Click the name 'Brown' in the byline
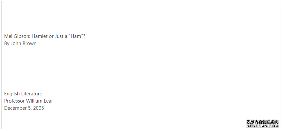282x131 pixels. (29, 43)
